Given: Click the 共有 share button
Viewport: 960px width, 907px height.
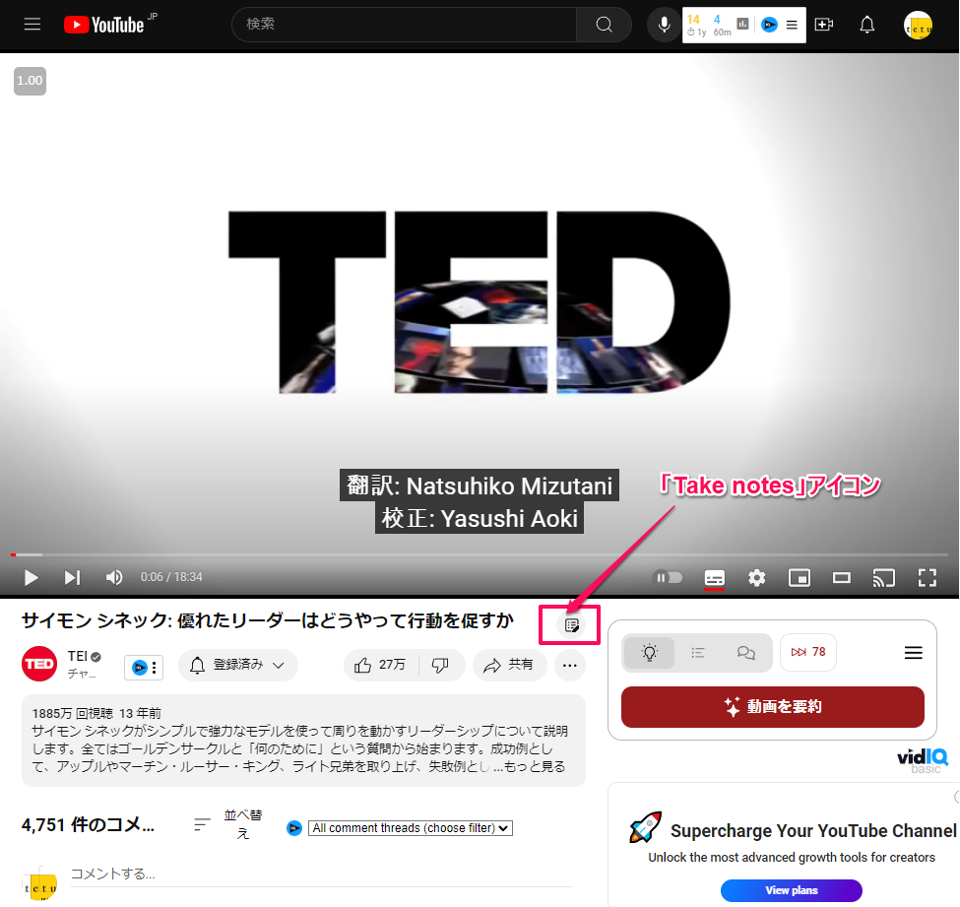Looking at the screenshot, I should click(509, 665).
